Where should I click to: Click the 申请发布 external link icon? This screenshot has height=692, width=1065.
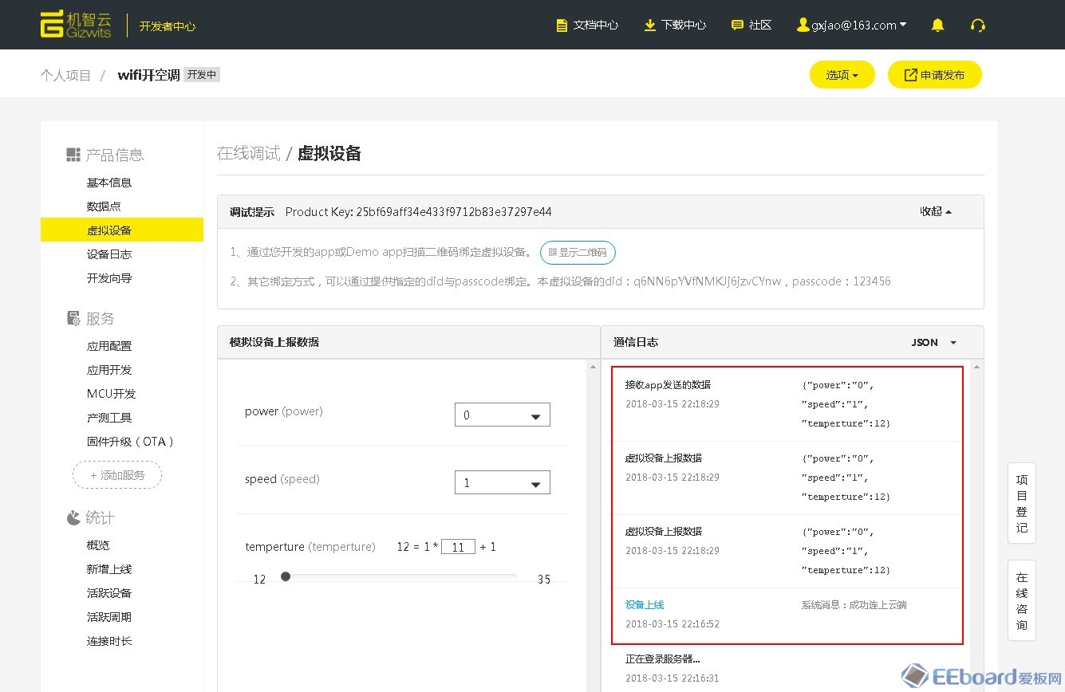(x=910, y=75)
